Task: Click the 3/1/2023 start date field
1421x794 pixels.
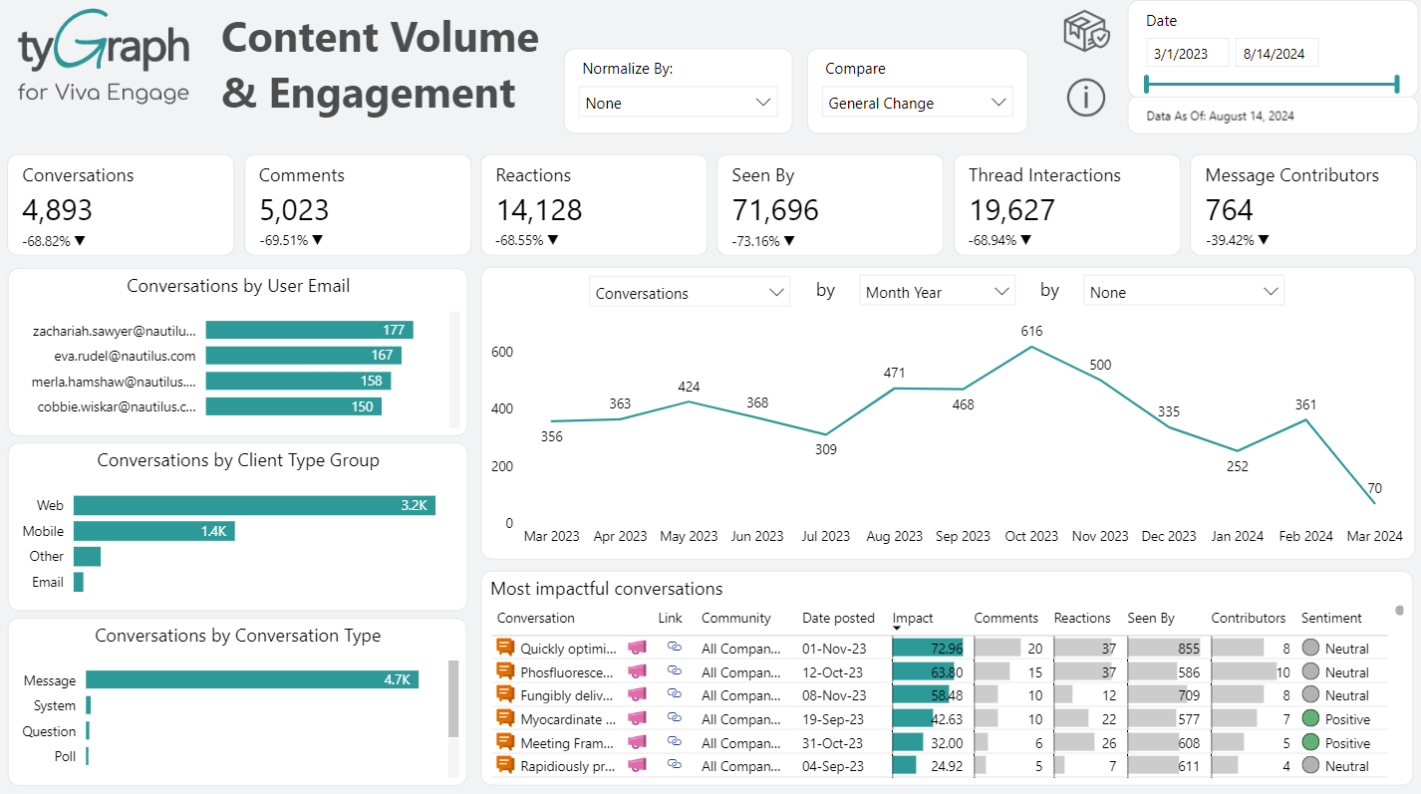Action: [1187, 52]
